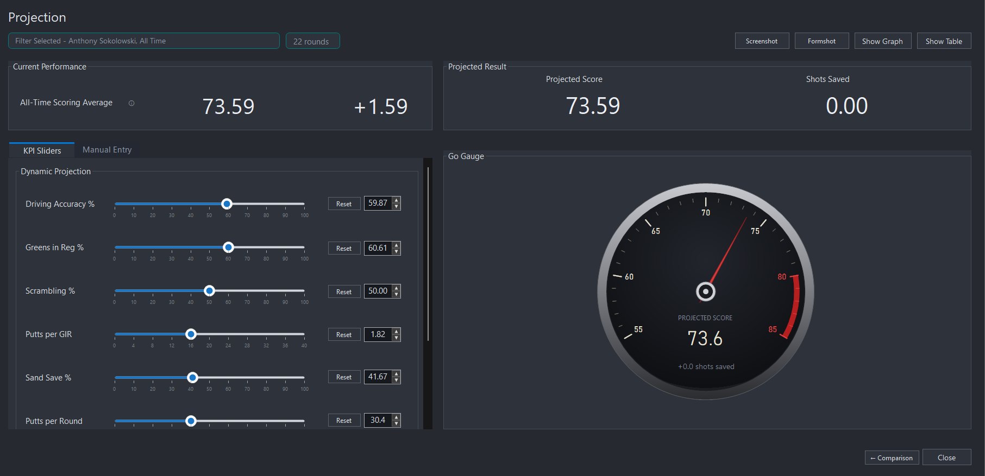985x476 pixels.
Task: Show the projection graph
Action: pyautogui.click(x=882, y=41)
